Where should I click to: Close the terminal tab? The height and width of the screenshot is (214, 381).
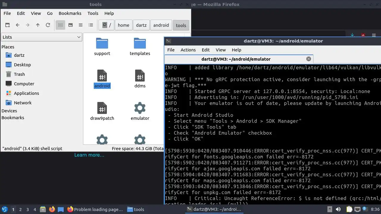pos(309,59)
